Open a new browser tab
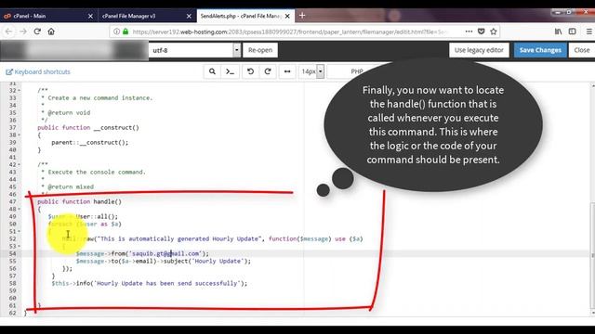This screenshot has height=334, width=595. [x=302, y=16]
